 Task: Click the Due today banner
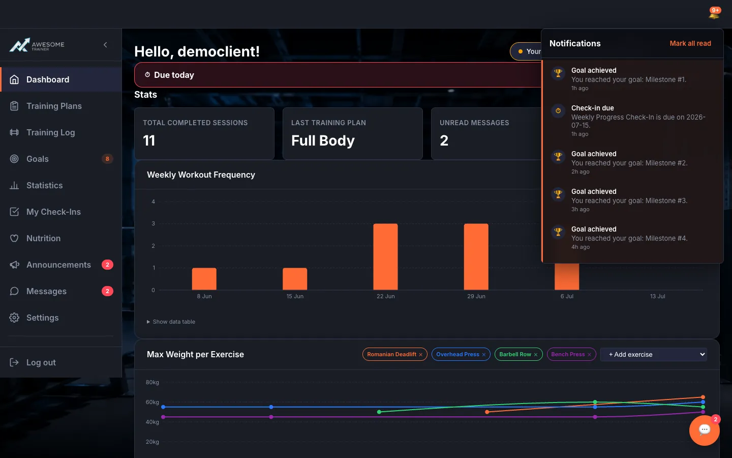338,75
